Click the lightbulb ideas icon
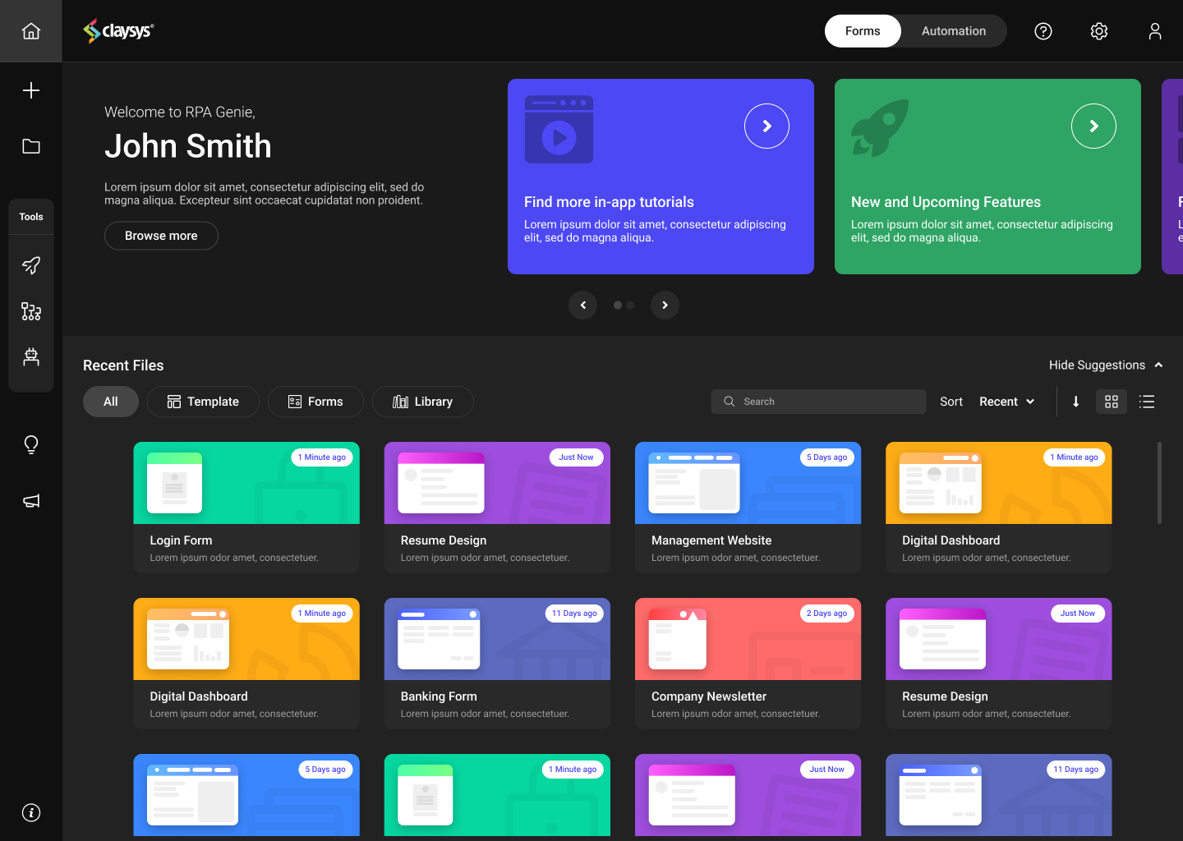 pyautogui.click(x=31, y=444)
